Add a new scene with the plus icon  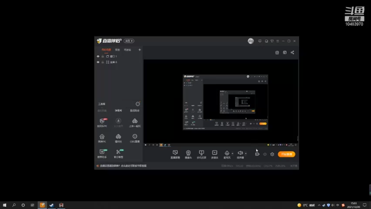tap(140, 50)
